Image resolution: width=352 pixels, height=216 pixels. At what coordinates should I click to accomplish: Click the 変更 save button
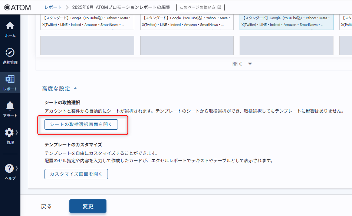point(88,206)
